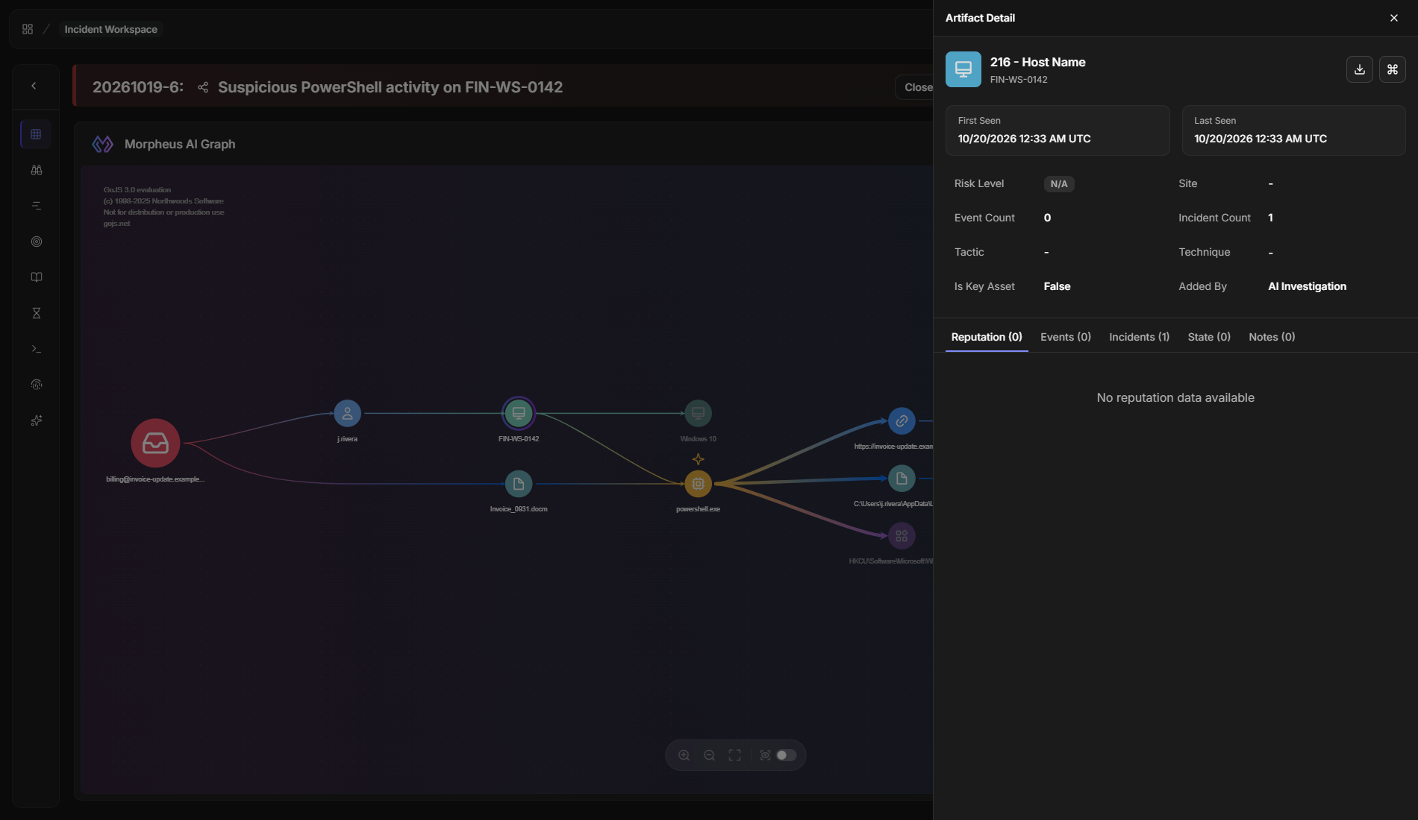Open the grid view sidebar icon
Viewport: 1418px width, 820px height.
pyautogui.click(x=36, y=134)
